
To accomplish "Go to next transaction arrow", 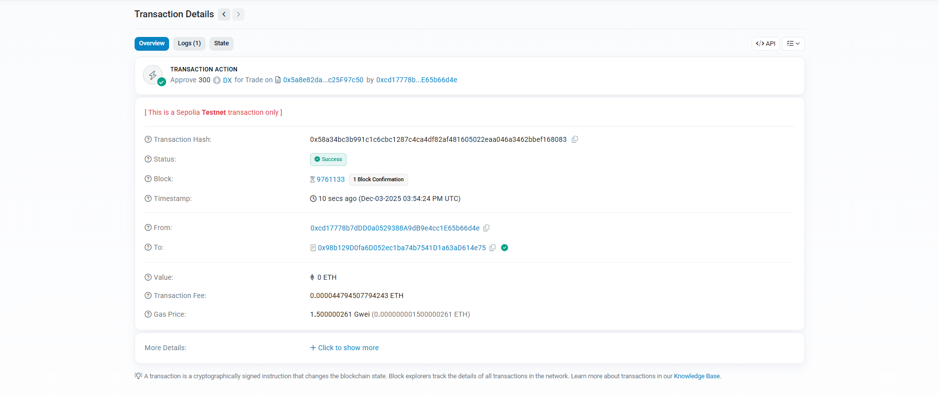I will tap(239, 14).
